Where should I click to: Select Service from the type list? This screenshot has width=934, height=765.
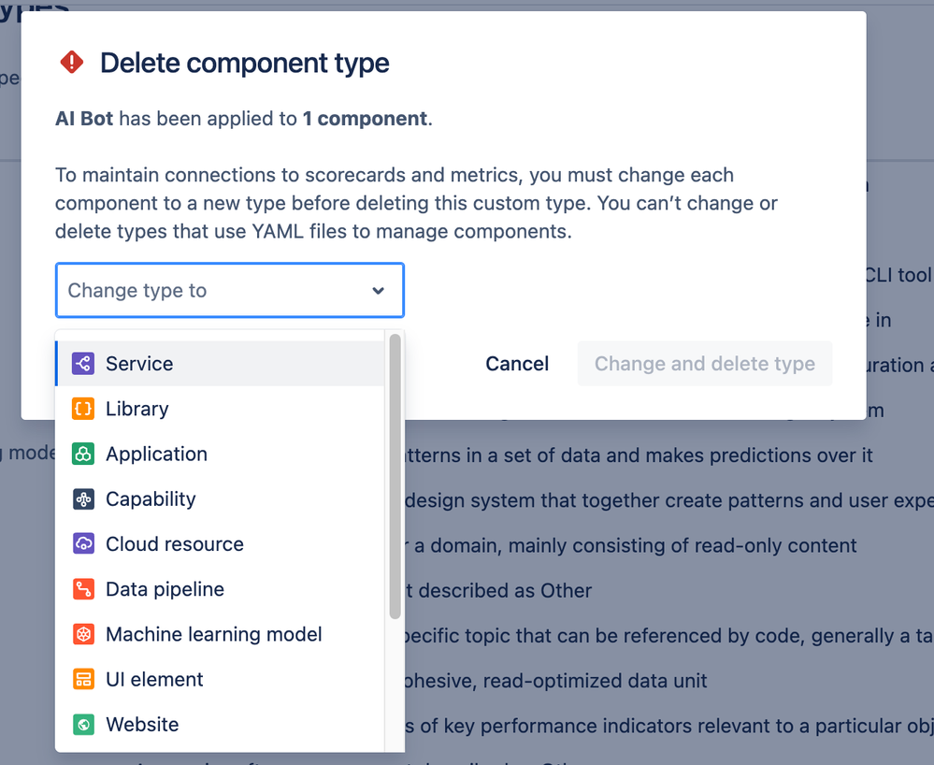coord(220,364)
